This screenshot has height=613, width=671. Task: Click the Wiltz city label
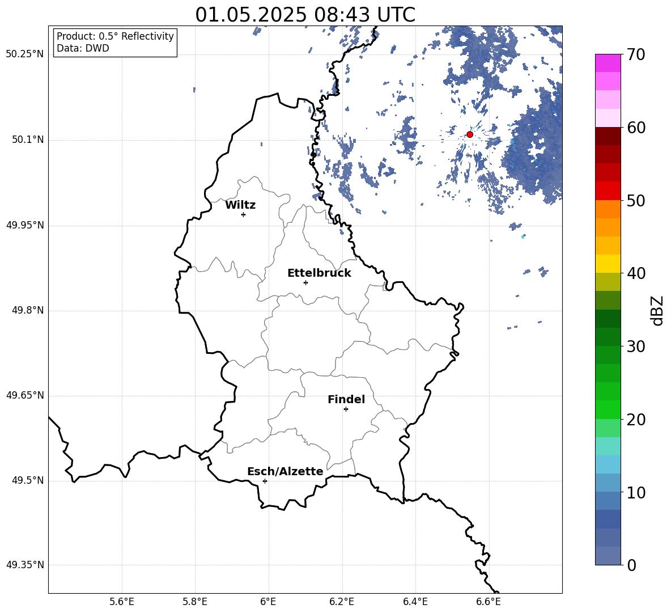point(240,205)
